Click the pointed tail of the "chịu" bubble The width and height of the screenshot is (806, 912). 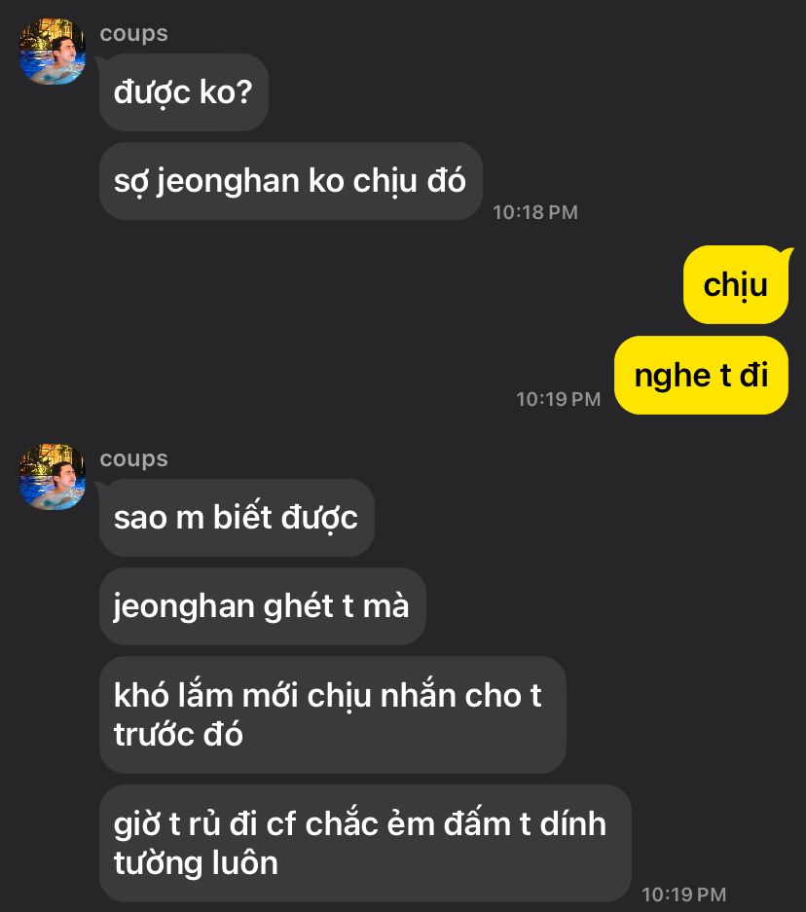tap(787, 253)
